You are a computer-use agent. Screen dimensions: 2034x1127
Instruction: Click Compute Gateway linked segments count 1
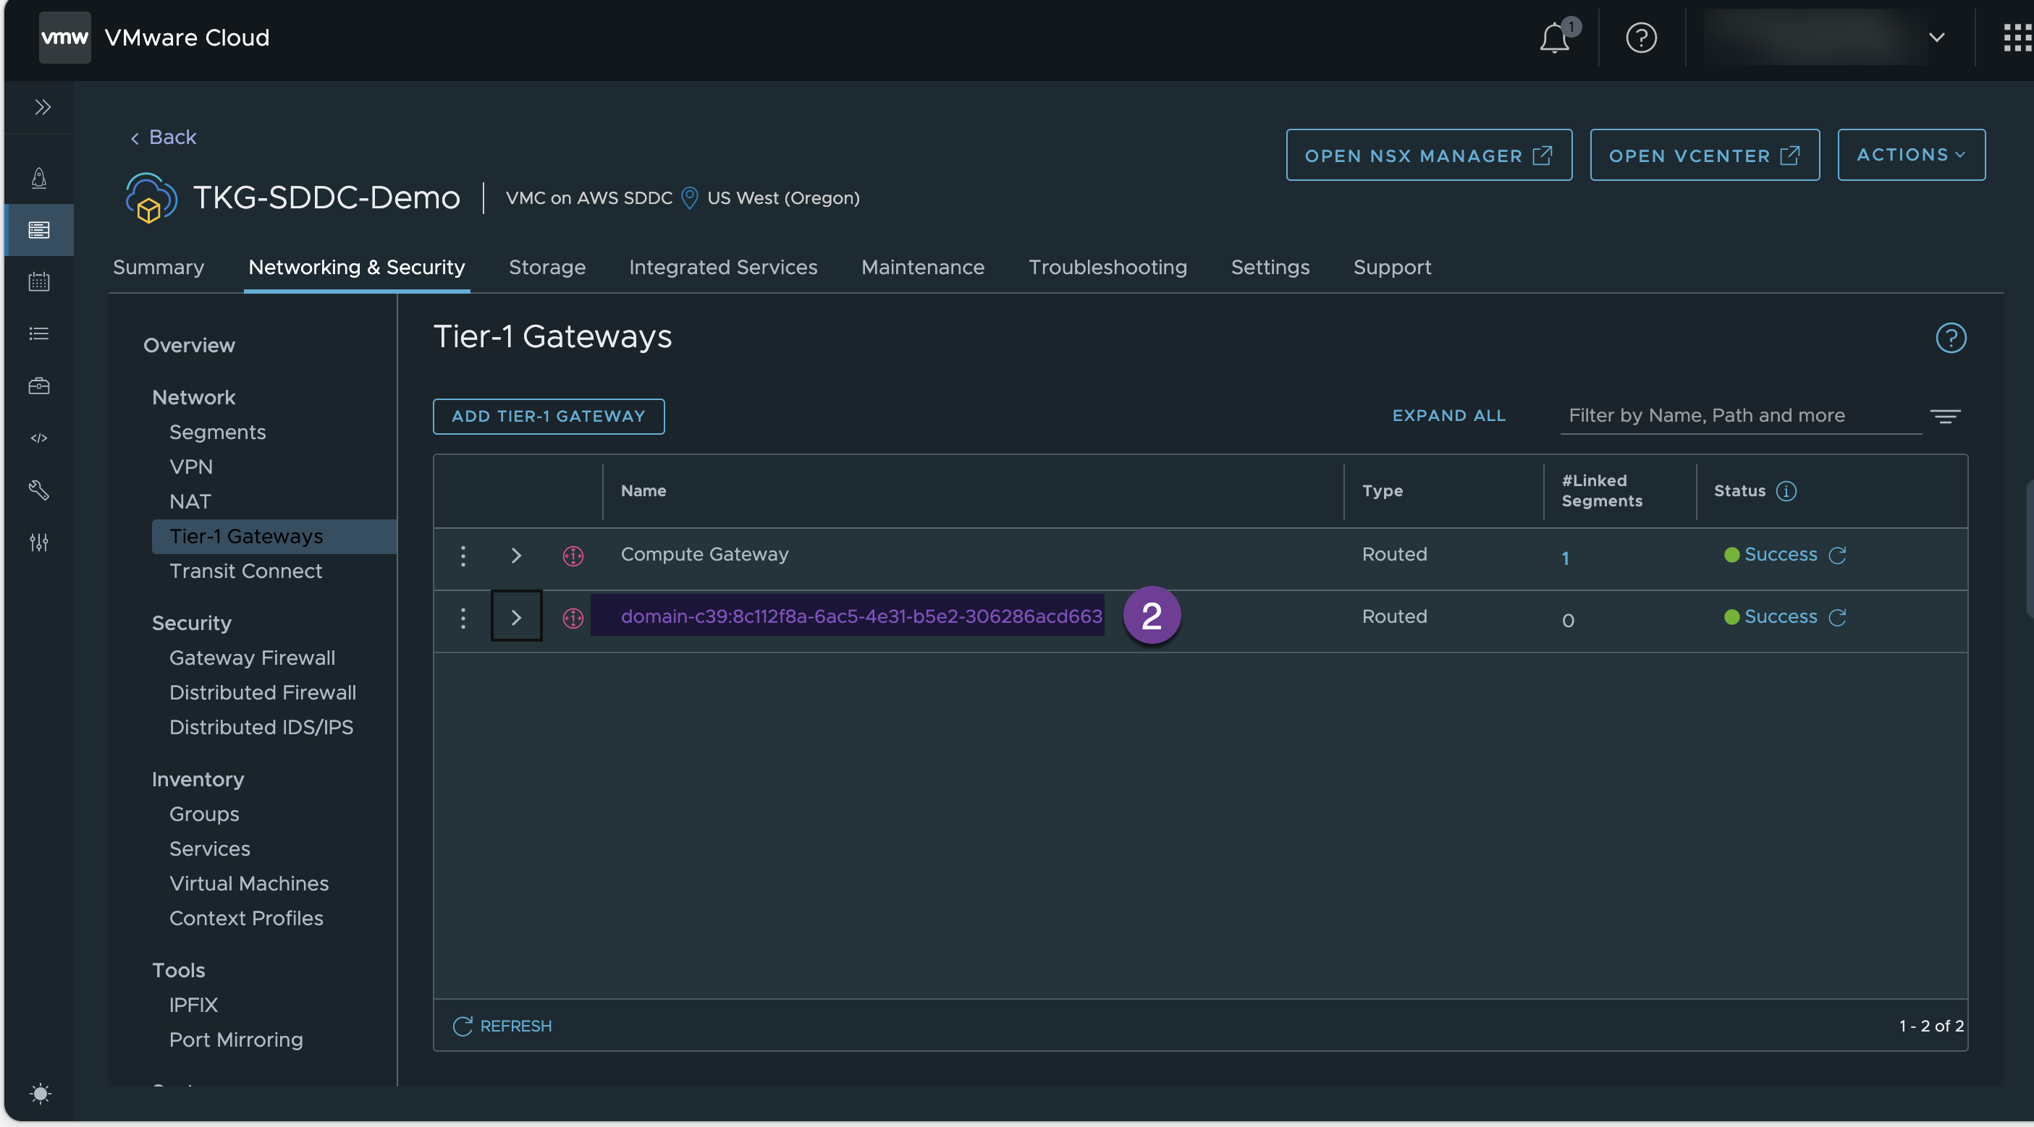[1564, 558]
